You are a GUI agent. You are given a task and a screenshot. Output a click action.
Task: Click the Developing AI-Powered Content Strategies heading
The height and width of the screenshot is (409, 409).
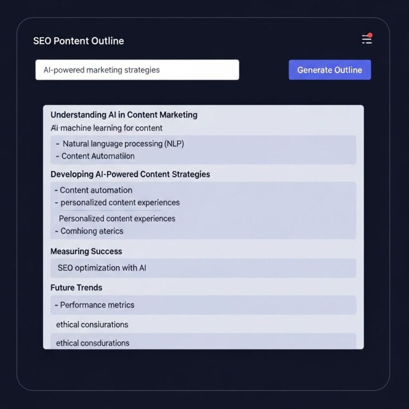(x=130, y=174)
